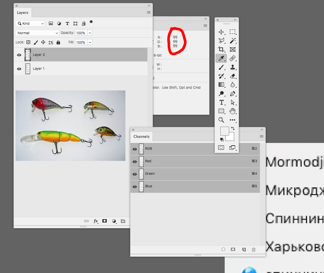
Task: Select the Brush tool
Action: pyautogui.click(x=221, y=67)
